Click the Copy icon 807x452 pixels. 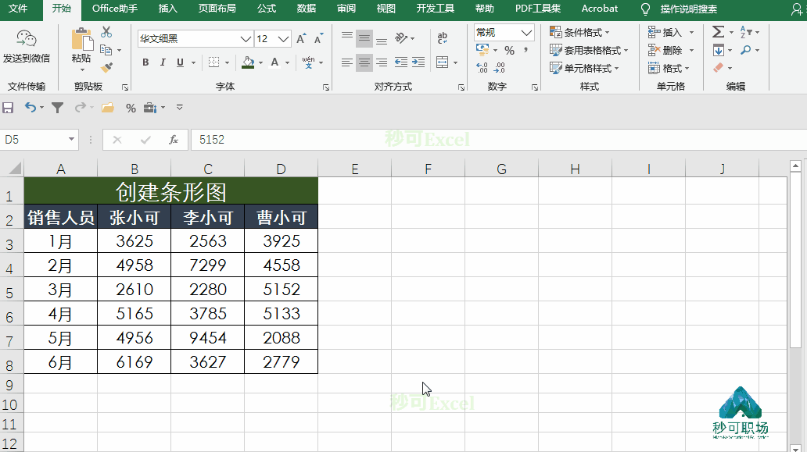[x=106, y=50]
